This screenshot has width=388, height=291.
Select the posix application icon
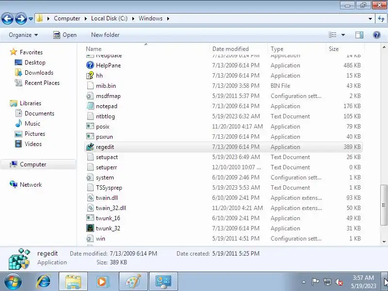click(x=90, y=127)
